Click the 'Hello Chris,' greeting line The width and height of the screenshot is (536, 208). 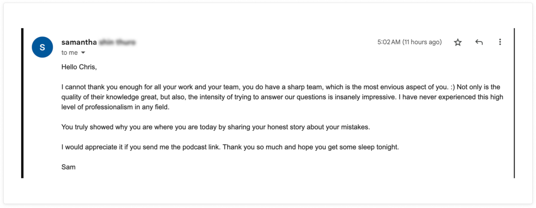coord(79,67)
